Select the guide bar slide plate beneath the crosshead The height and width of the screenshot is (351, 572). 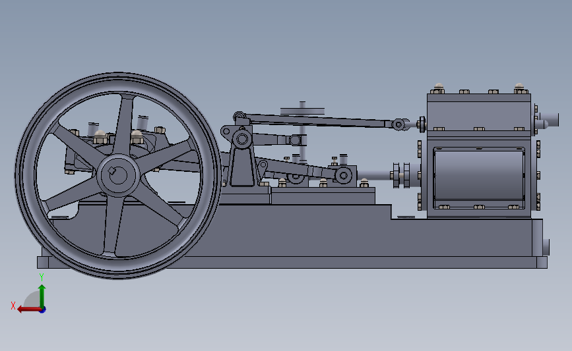pos(323,196)
